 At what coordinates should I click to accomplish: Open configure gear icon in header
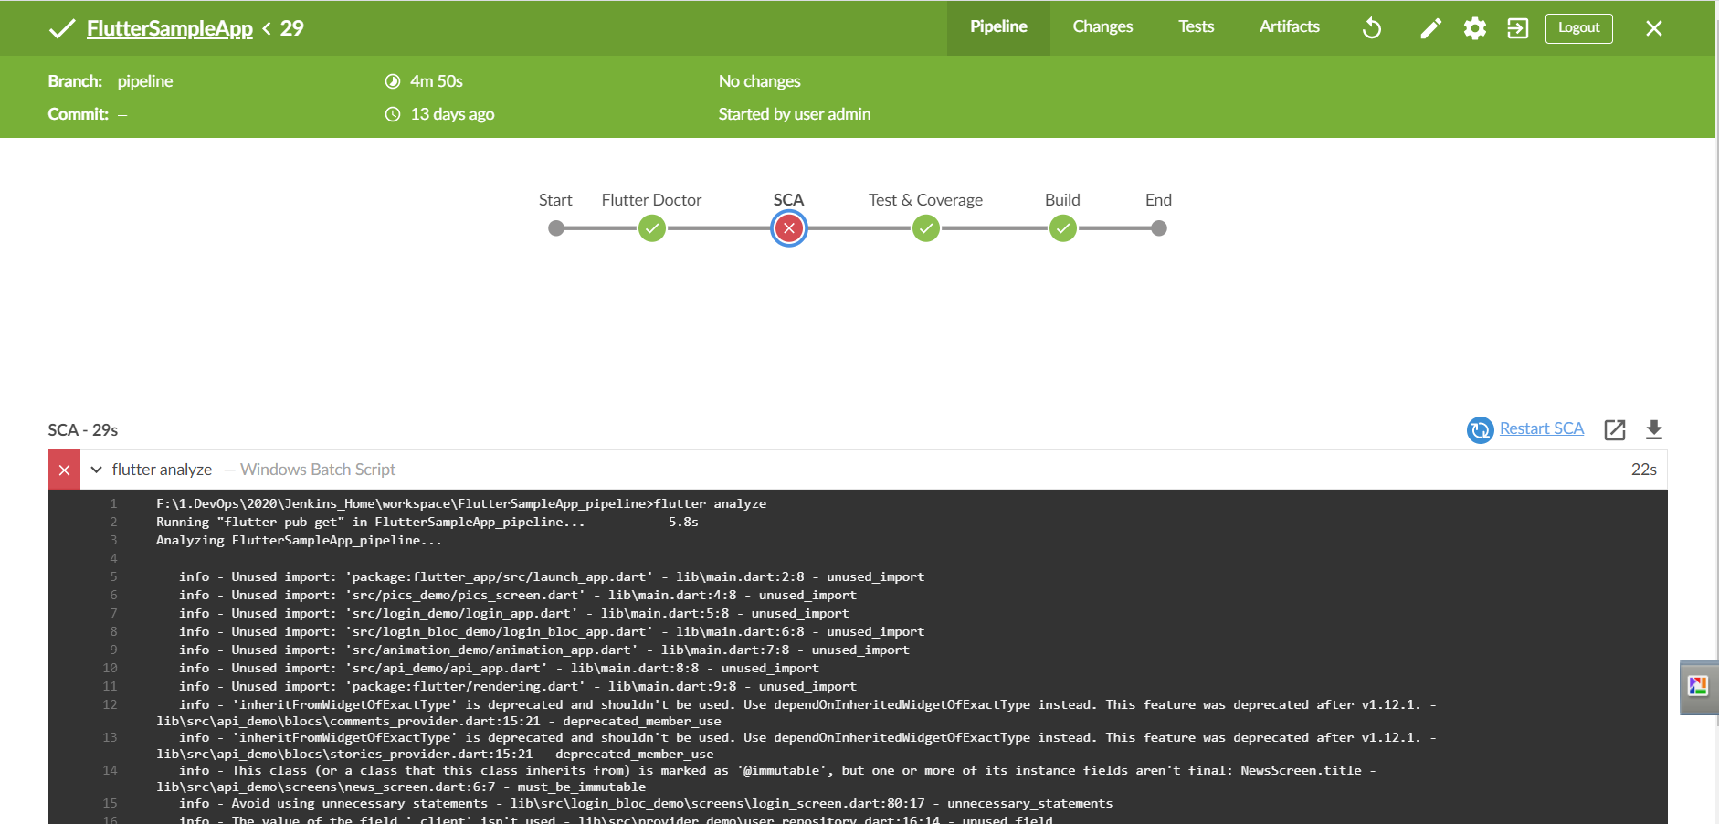tap(1474, 28)
